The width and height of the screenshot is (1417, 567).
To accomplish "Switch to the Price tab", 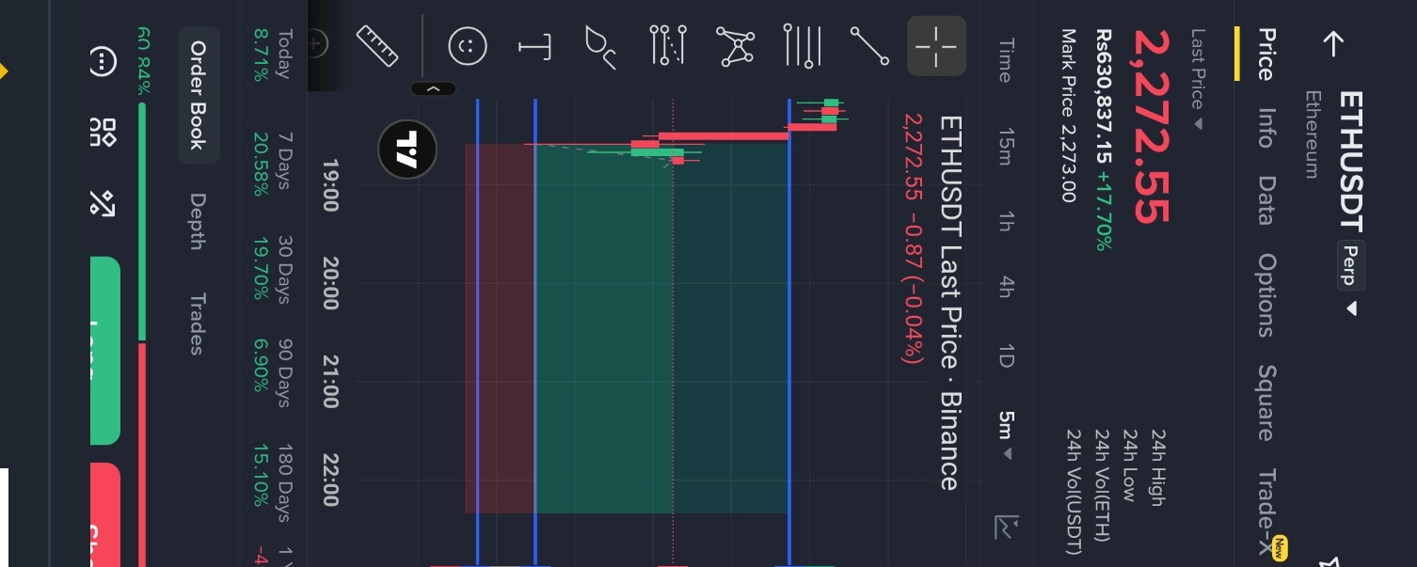I will coord(1267,55).
